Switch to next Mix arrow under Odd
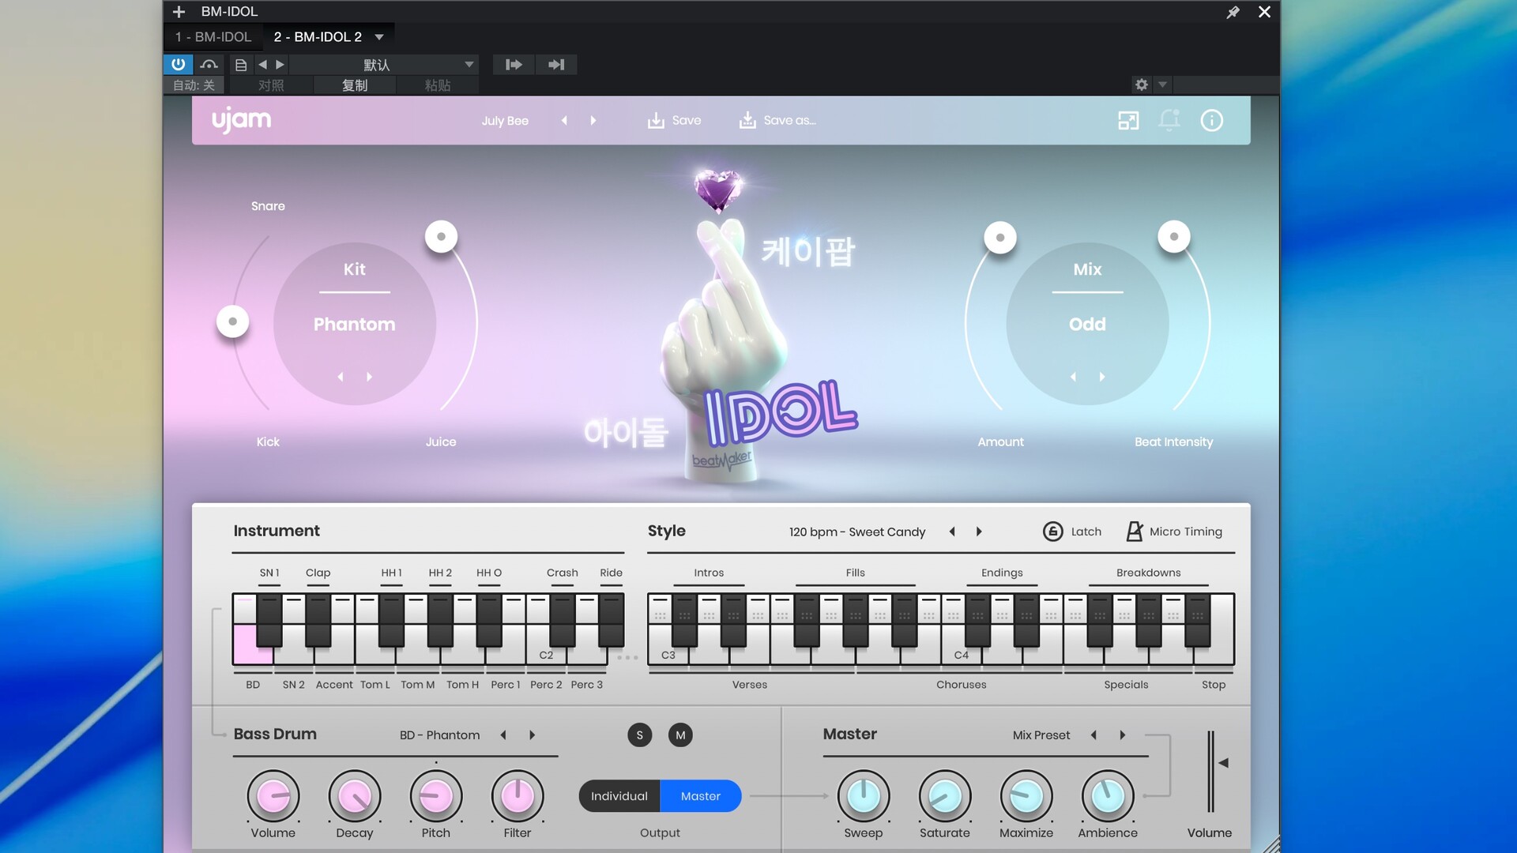Screen dimensions: 1517x853 click(1102, 378)
